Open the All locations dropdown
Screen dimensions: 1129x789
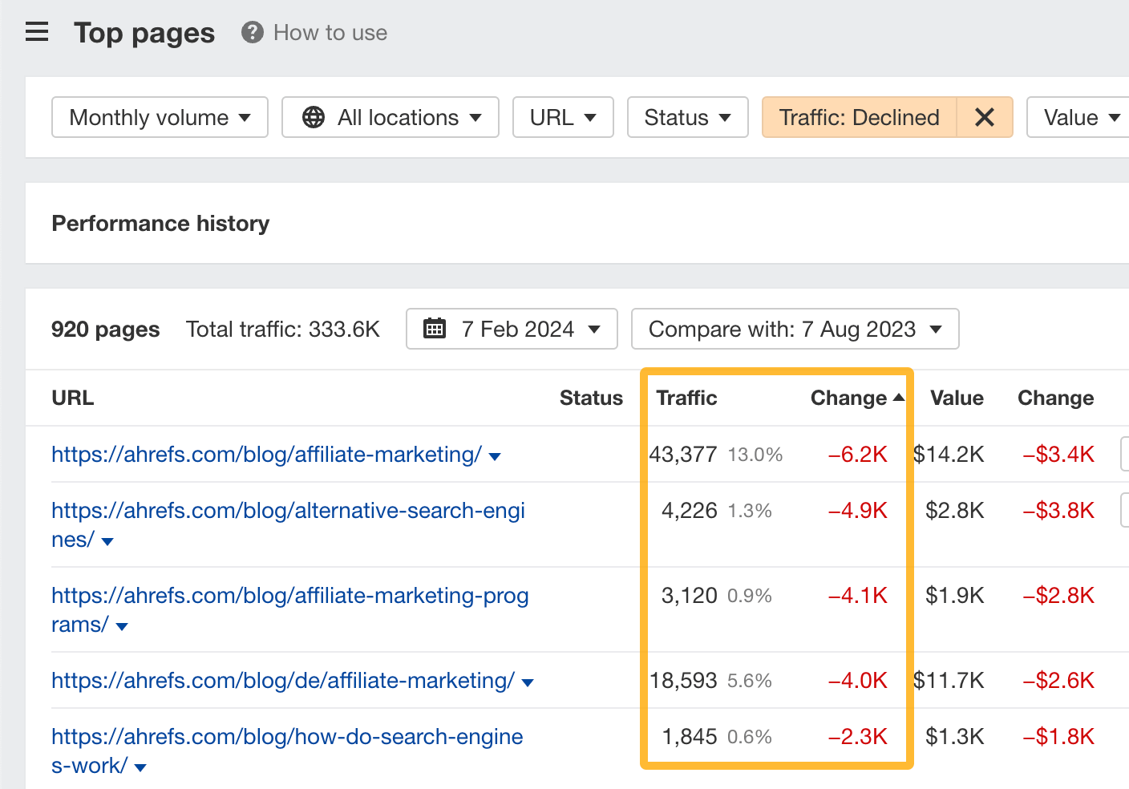pos(390,117)
